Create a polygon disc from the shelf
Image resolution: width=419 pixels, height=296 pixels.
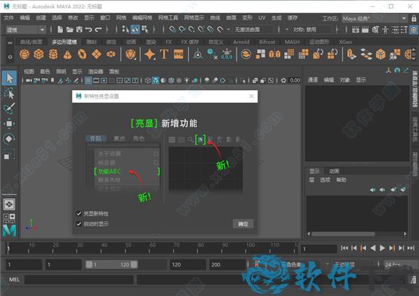tap(111, 54)
